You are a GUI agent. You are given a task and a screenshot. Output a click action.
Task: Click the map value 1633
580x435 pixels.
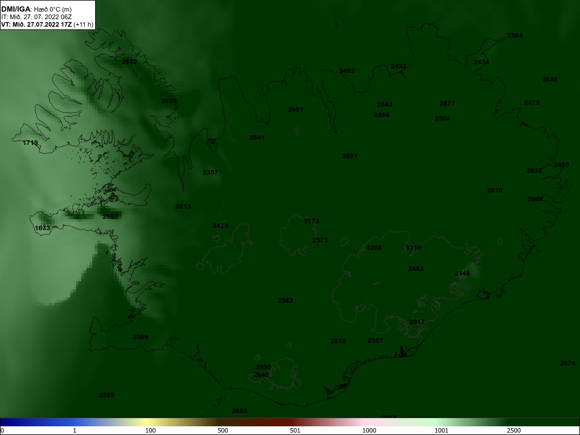pos(42,228)
